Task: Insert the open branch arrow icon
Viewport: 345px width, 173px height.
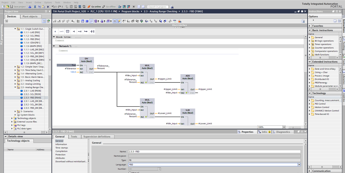Action: point(86,32)
